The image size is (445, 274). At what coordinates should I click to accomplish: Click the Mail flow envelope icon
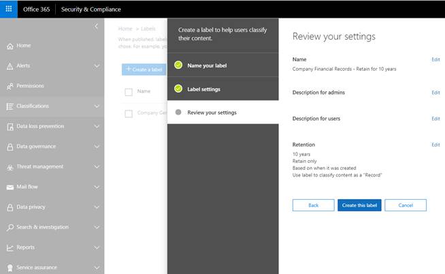pos(10,187)
